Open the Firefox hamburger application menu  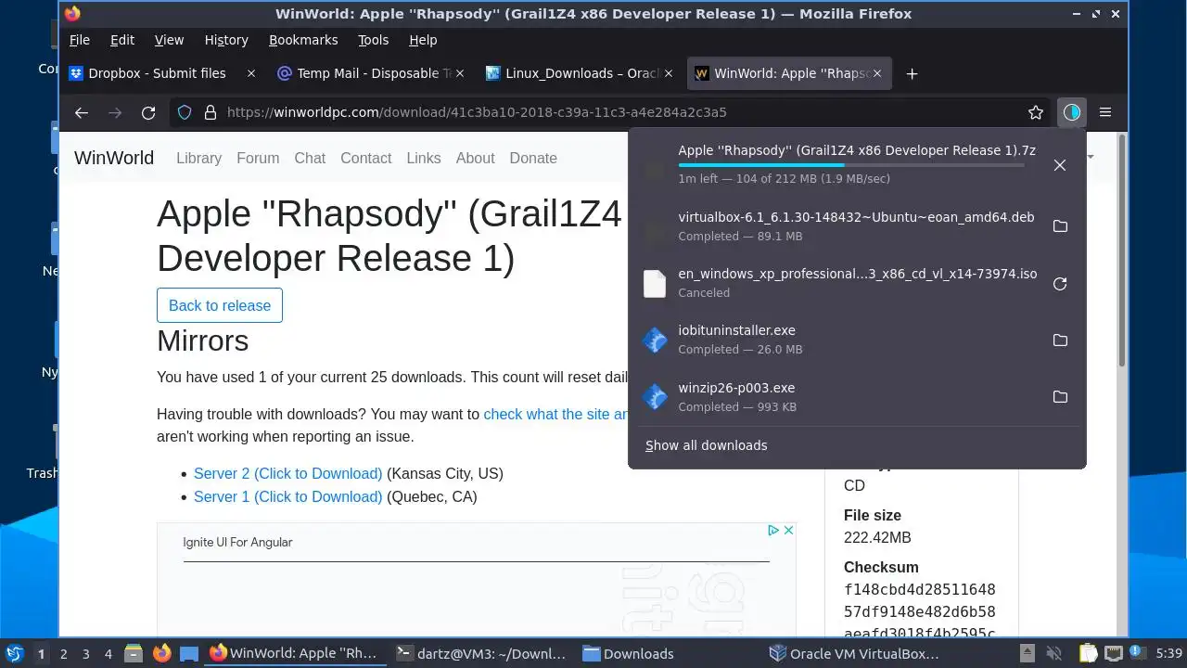pyautogui.click(x=1105, y=112)
